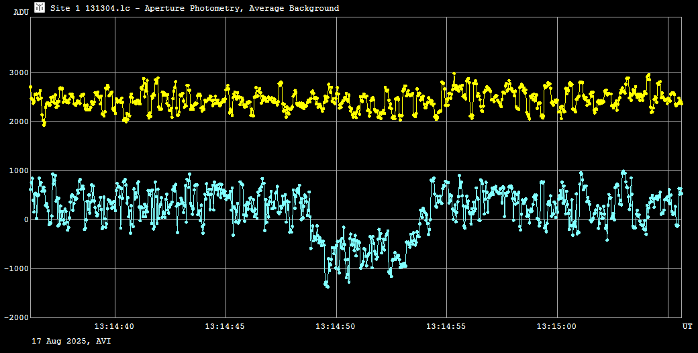Click the 0 y-axis tick label
Screen dimensions: 698x353
point(26,219)
